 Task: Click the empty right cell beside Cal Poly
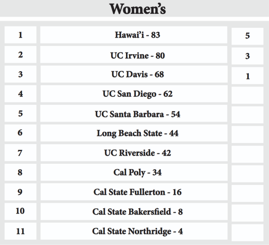click(247, 173)
